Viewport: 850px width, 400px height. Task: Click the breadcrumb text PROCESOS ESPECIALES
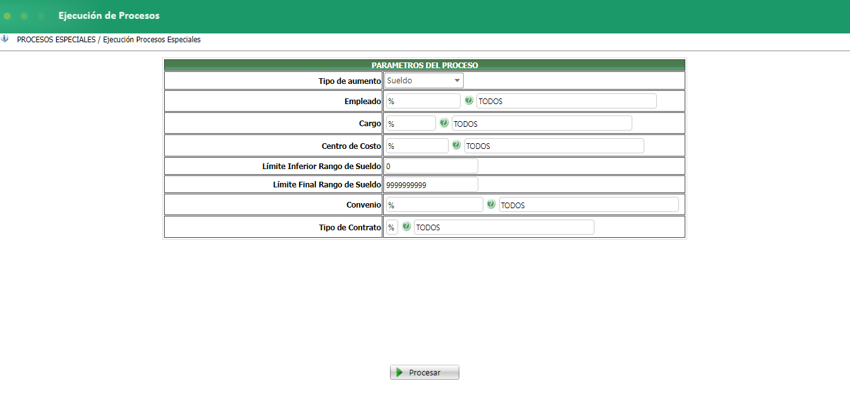click(x=56, y=40)
